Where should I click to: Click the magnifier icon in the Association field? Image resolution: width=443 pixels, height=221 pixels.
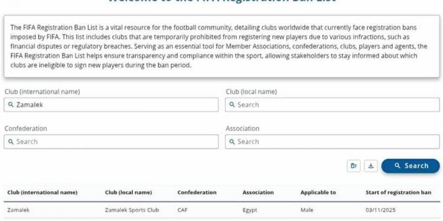[x=232, y=142]
